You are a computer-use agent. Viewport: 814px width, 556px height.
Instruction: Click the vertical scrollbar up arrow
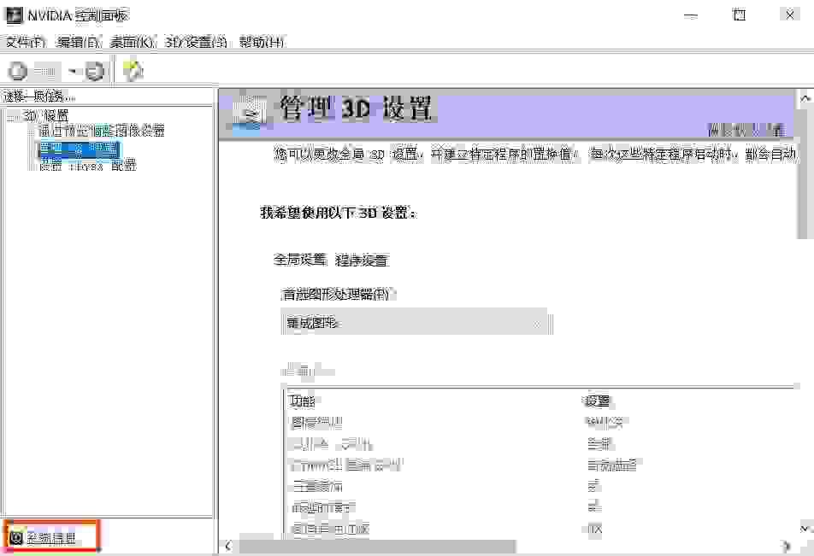click(x=805, y=98)
